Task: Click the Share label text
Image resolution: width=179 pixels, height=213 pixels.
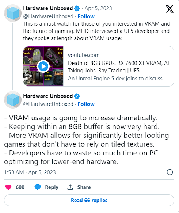Action: coord(84,187)
